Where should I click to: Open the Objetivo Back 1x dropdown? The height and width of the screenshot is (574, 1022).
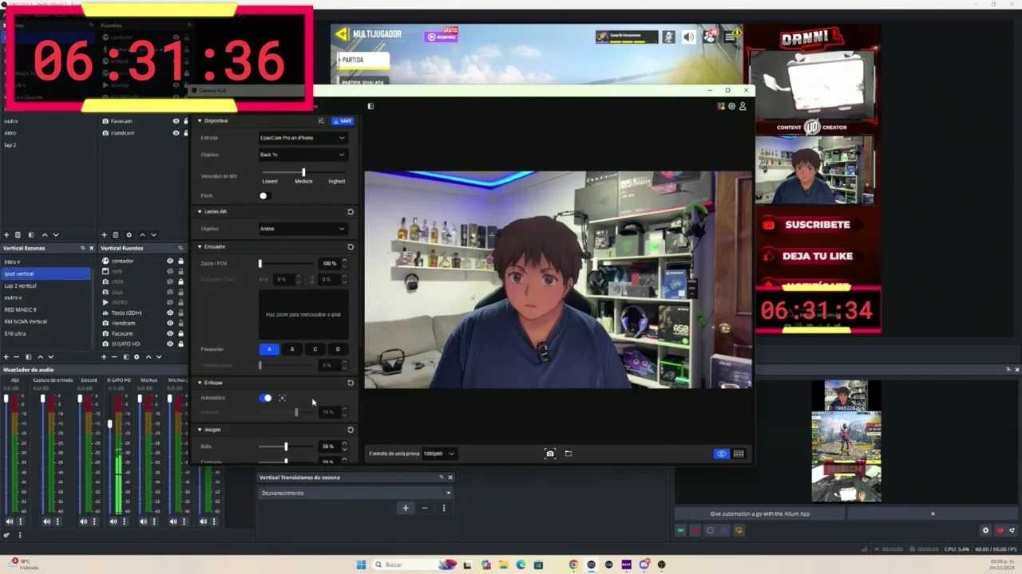[x=303, y=155]
